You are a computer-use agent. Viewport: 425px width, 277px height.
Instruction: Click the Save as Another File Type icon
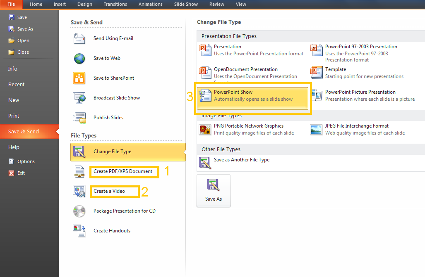coord(205,163)
